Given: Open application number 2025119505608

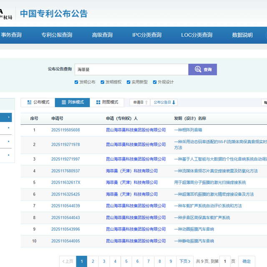Looking at the screenshot, I should coord(65,130).
